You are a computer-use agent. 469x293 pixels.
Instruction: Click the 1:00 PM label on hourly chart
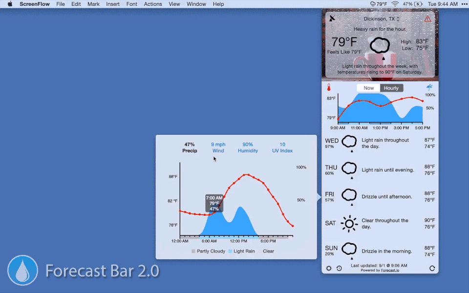tap(380, 127)
